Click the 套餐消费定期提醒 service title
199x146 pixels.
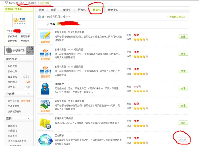coord(64,118)
